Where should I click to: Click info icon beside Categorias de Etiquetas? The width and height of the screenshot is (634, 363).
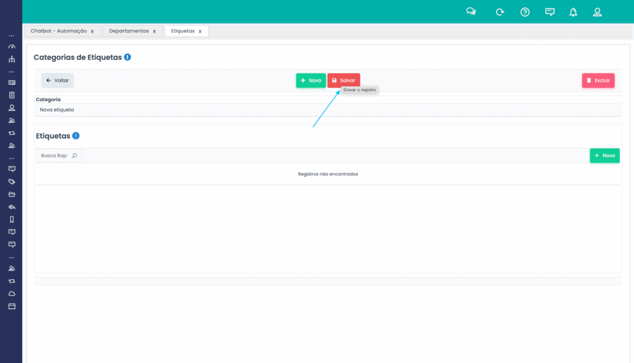tap(128, 57)
